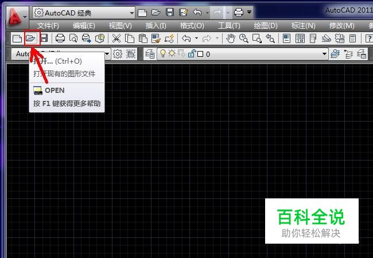The height and width of the screenshot is (258, 373).
Task: Open Customize Quick Access toolbar arrow
Action: coord(249,12)
